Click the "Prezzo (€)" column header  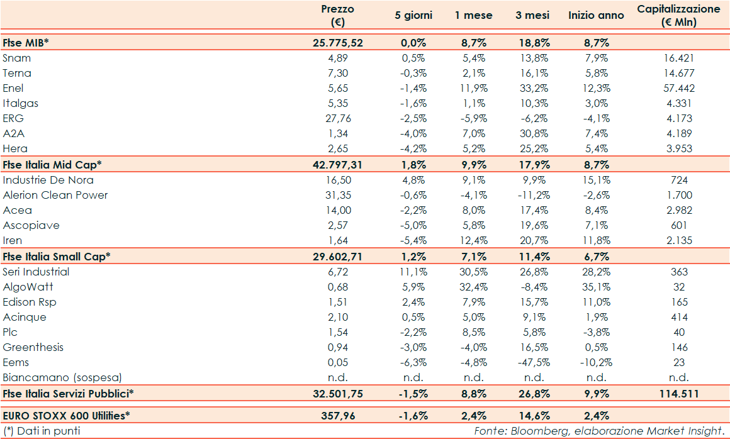338,16
